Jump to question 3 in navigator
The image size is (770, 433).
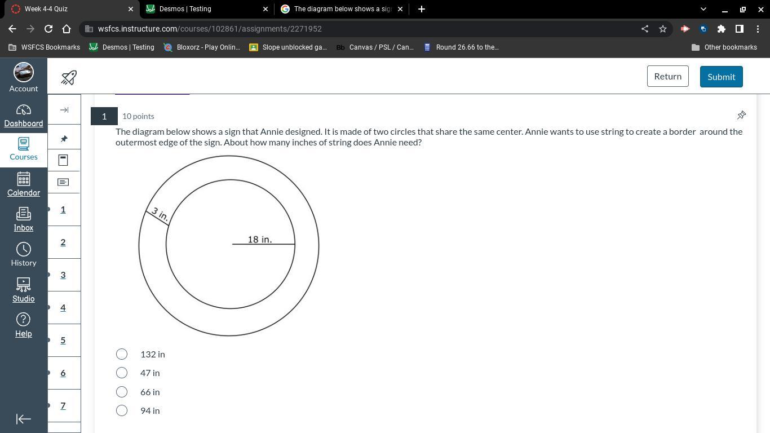click(63, 275)
